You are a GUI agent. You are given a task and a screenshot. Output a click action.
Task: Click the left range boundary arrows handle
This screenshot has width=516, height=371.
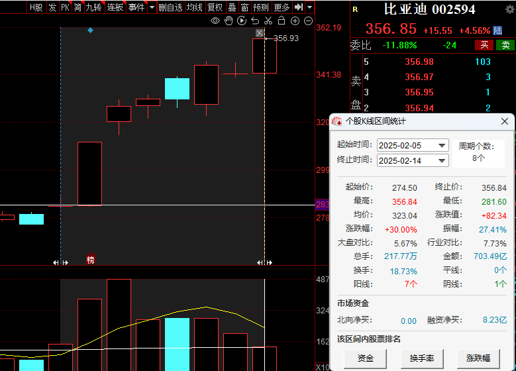60,262
